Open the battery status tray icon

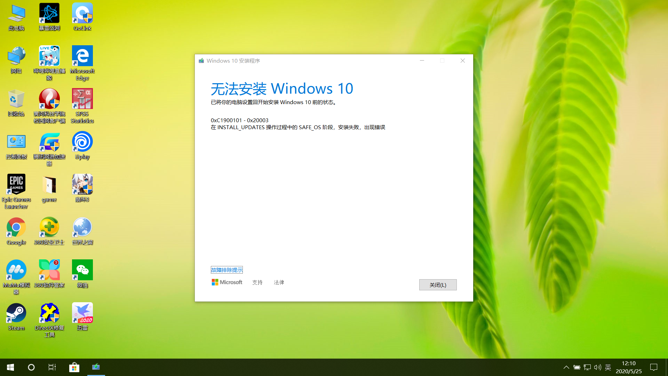pyautogui.click(x=577, y=367)
